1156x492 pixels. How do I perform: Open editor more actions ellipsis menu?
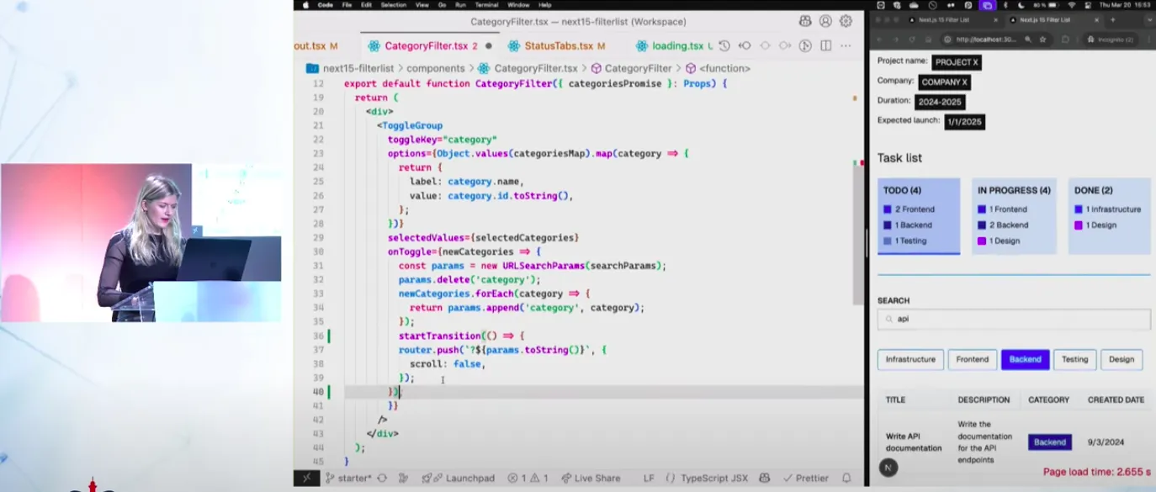[846, 45]
